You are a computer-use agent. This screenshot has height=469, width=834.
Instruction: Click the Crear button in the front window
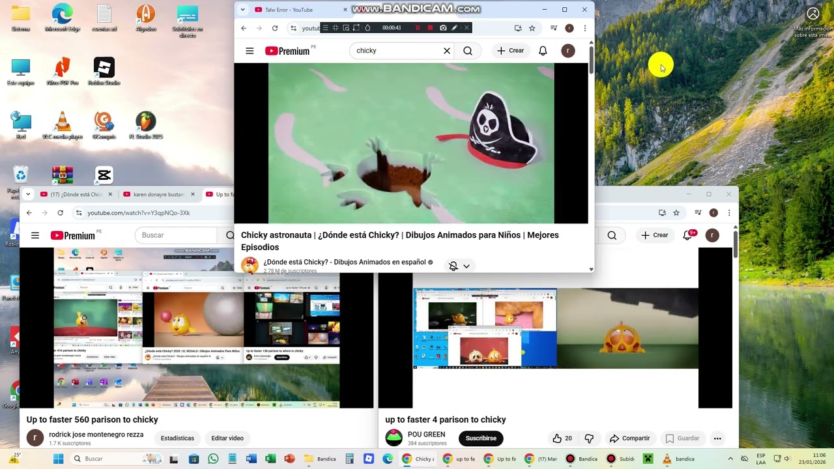coord(510,51)
